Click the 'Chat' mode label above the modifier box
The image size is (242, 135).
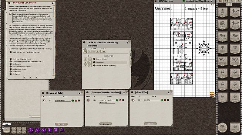(x=7, y=124)
